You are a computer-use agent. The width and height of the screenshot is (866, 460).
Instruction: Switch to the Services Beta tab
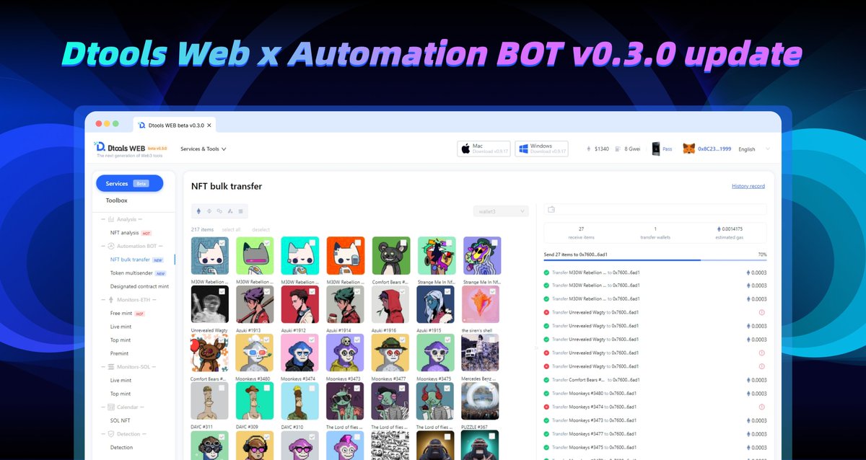130,183
